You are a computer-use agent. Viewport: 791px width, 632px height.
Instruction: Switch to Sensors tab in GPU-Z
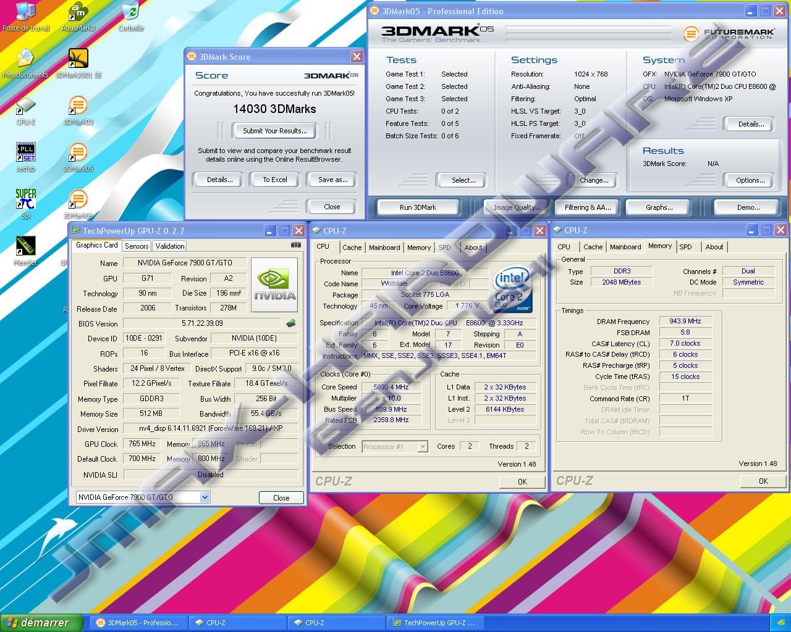pyautogui.click(x=137, y=246)
